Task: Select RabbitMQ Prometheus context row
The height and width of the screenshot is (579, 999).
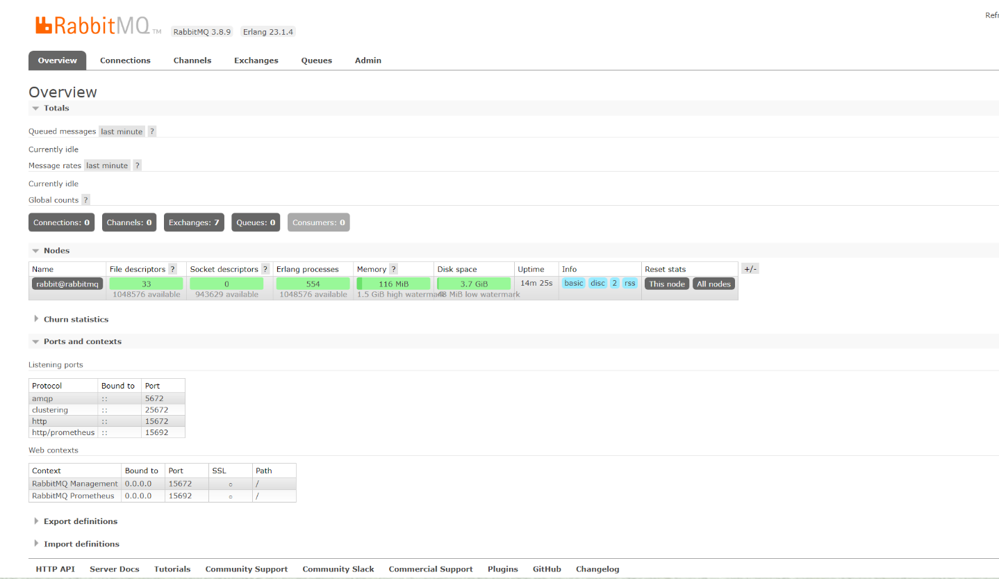Action: [x=163, y=496]
